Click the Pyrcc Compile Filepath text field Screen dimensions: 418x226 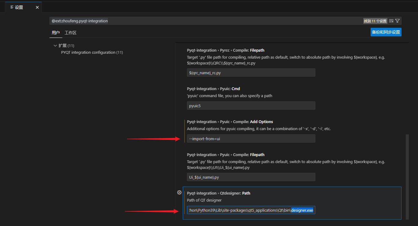251,73
